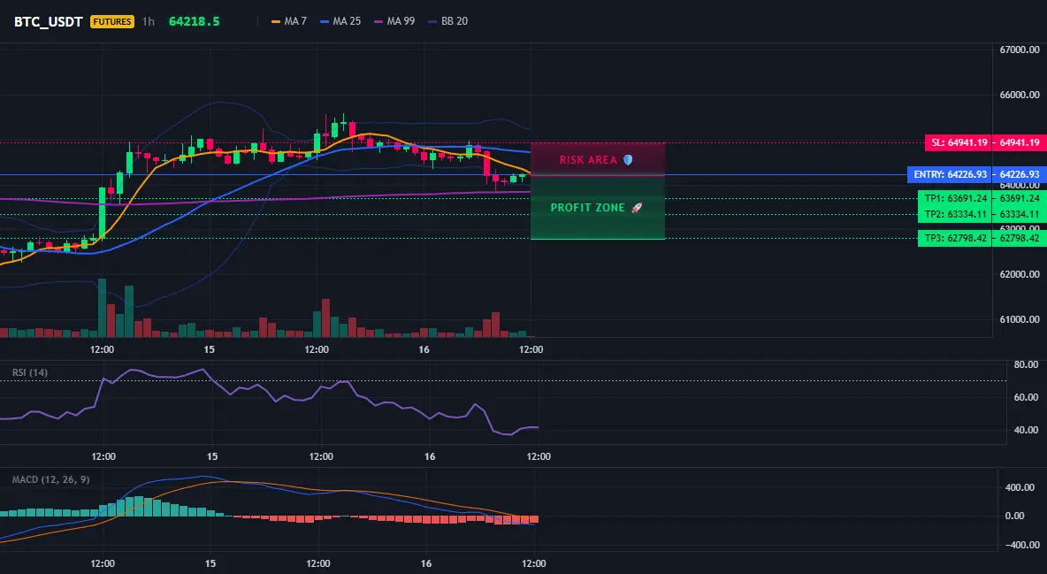
Task: Toggle the MA 25 legend entry
Action: (x=340, y=21)
